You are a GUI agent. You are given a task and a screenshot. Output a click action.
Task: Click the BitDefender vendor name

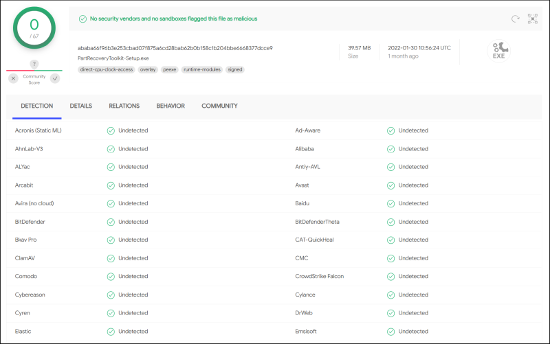(x=30, y=222)
